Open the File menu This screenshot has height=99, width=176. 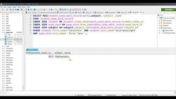click(1, 7)
